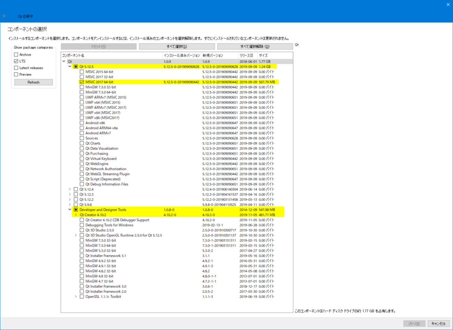
Task: Click the back arrow in the header
Action: (x=5, y=16)
